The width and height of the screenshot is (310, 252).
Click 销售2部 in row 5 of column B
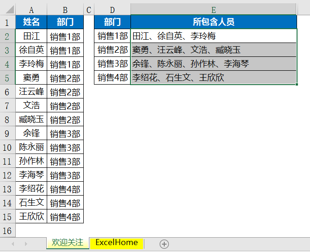tap(65, 78)
